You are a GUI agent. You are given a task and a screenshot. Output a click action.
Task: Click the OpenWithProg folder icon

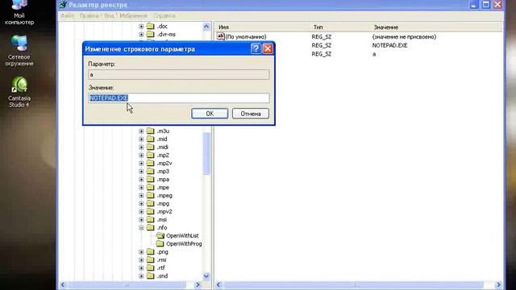[160, 243]
